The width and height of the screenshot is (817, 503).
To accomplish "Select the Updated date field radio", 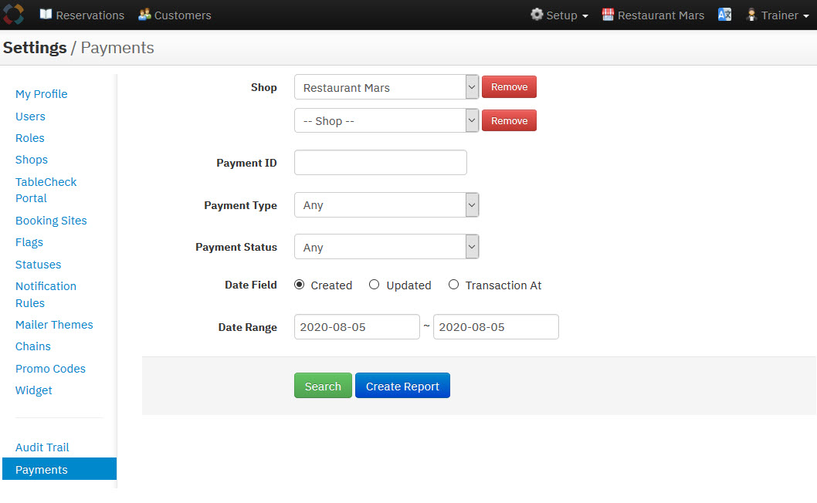I will (374, 285).
